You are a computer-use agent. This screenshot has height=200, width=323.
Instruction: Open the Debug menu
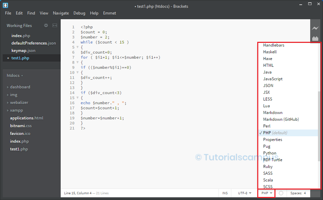(79, 13)
